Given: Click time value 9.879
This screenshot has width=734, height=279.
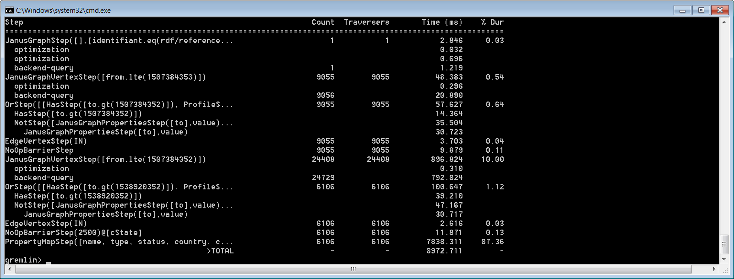Looking at the screenshot, I should click(451, 150).
